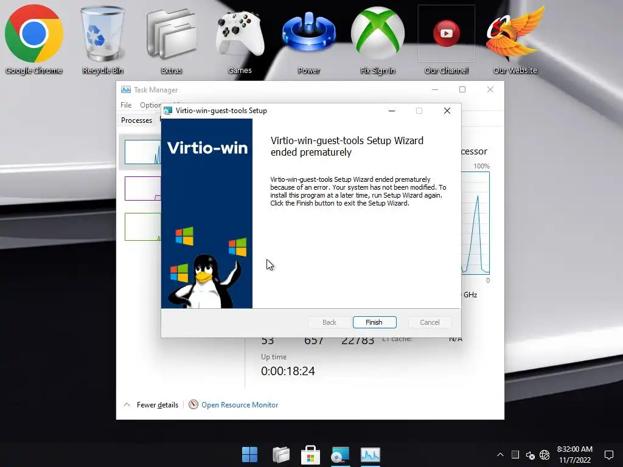Minimize the Virtio-win-guest-tools Setup window
623x467 pixels.
pos(392,111)
